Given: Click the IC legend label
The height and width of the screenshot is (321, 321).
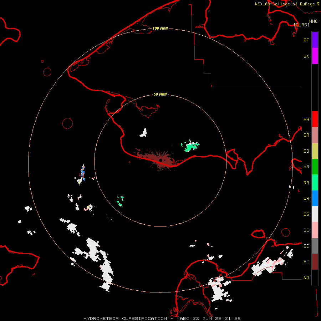Looking at the screenshot, I should pyautogui.click(x=306, y=230).
